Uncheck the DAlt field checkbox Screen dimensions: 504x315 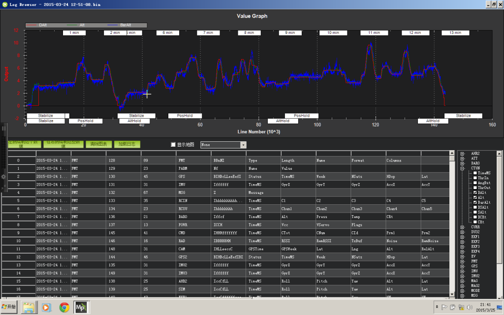click(x=475, y=192)
